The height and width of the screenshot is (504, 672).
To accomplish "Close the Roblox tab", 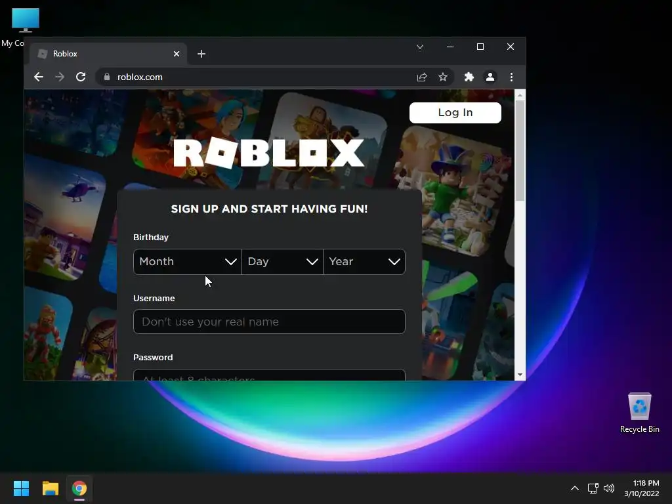I will pyautogui.click(x=177, y=54).
